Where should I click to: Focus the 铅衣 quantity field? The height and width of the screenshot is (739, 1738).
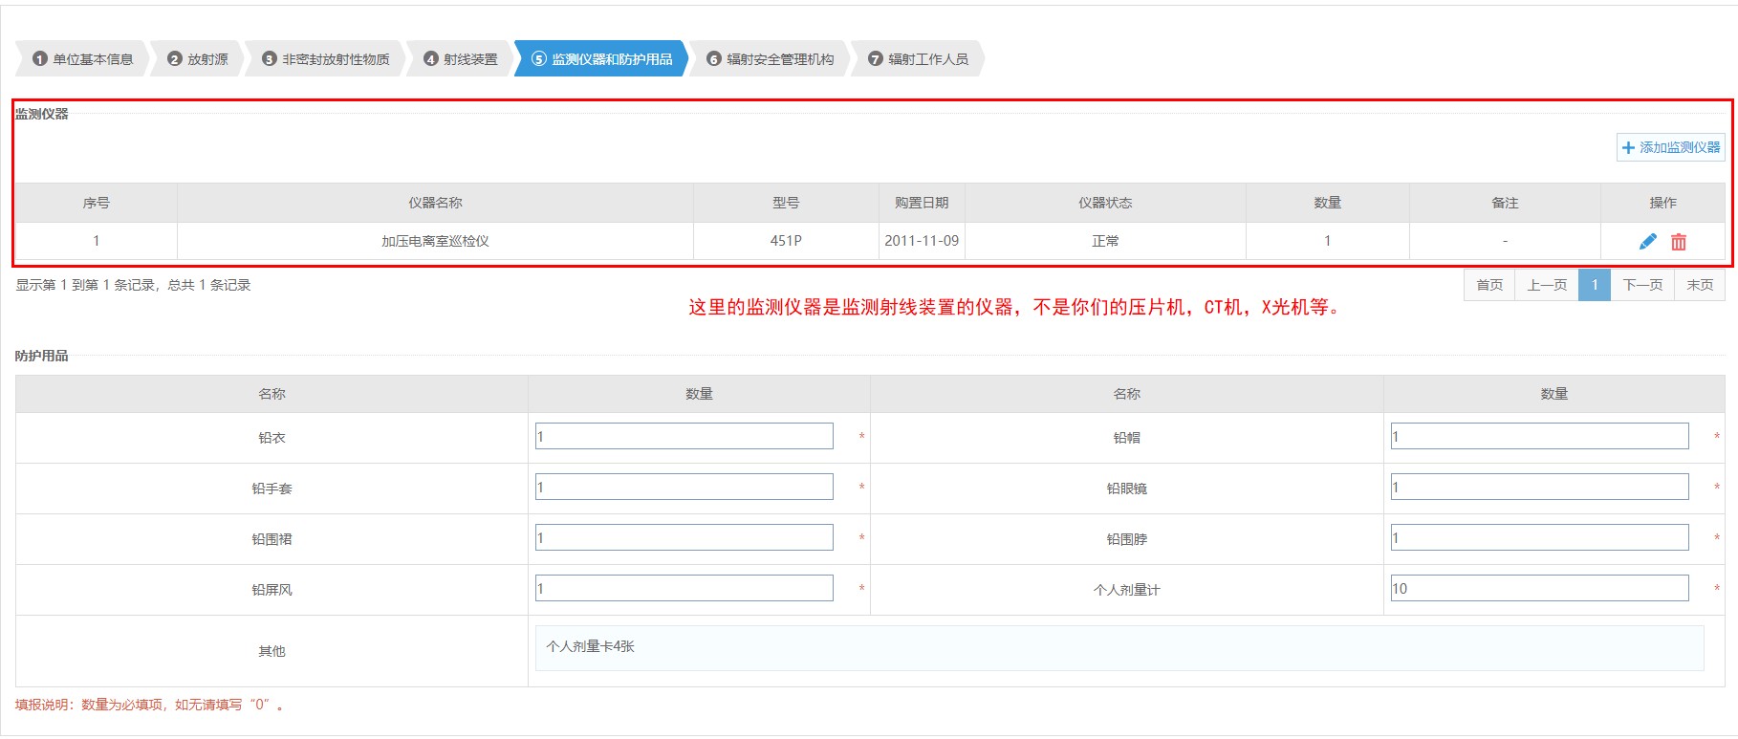coord(684,437)
